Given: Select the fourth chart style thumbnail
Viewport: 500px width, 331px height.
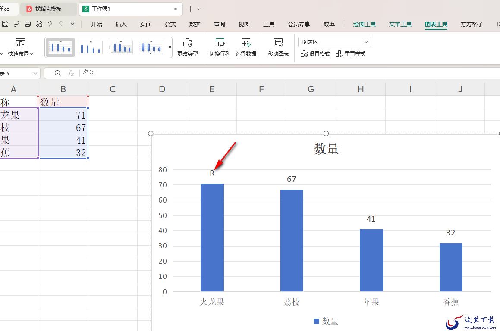Looking at the screenshot, I should (151, 47).
